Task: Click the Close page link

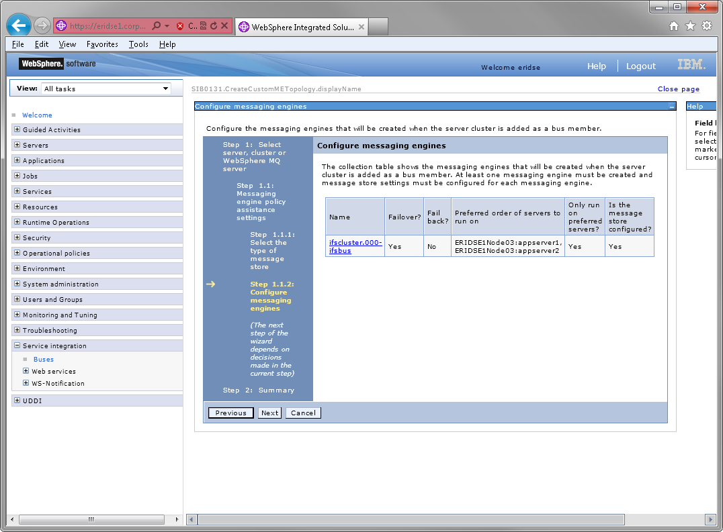Action: pos(678,89)
